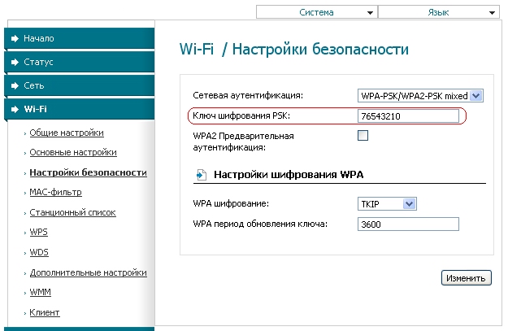Viewport: 508px width, 331px height.
Task: Click the arrow icon beside Начало
Action: 15,38
